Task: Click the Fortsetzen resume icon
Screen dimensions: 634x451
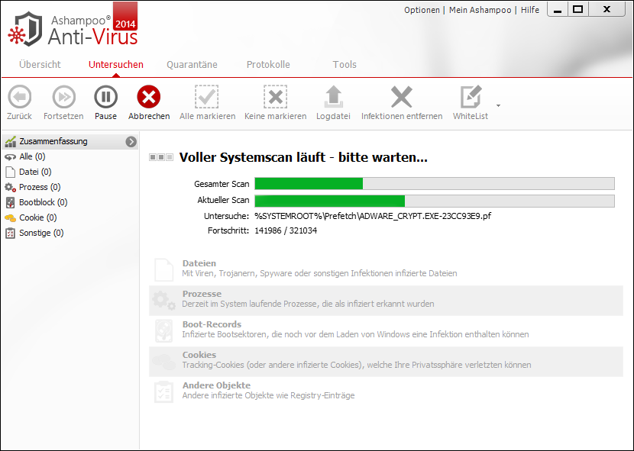Action: pos(63,97)
